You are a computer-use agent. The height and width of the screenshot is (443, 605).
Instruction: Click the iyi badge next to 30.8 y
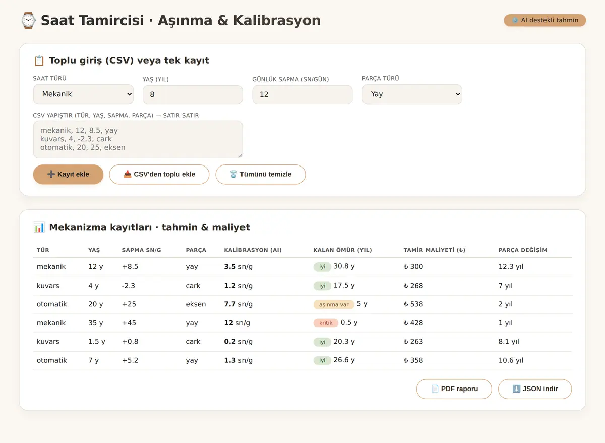[x=322, y=267]
